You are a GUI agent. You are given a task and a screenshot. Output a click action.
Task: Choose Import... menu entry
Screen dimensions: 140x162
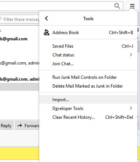(x=88, y=100)
